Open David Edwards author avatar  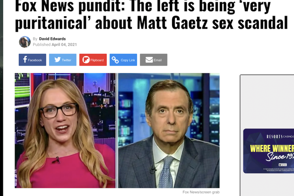point(25,42)
